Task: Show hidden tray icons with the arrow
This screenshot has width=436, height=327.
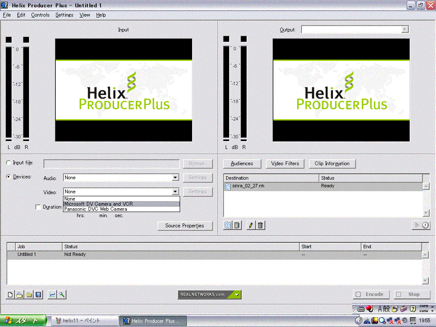Action: point(359,321)
